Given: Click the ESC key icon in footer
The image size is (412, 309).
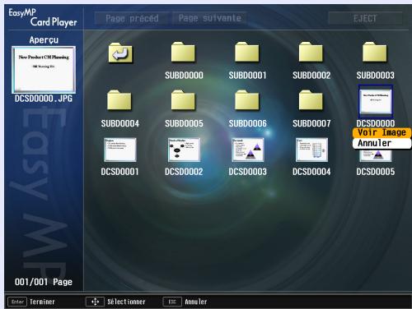Looking at the screenshot, I should click(x=172, y=302).
